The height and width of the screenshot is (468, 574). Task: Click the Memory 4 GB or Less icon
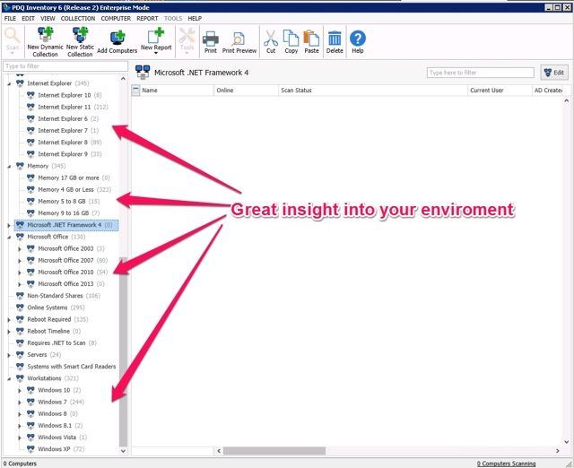(30, 189)
